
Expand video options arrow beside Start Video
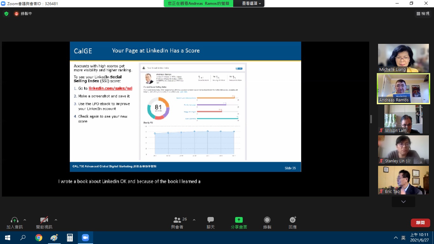click(56, 220)
